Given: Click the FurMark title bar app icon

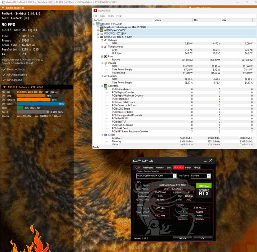Looking at the screenshot, I should [x=3, y=2].
